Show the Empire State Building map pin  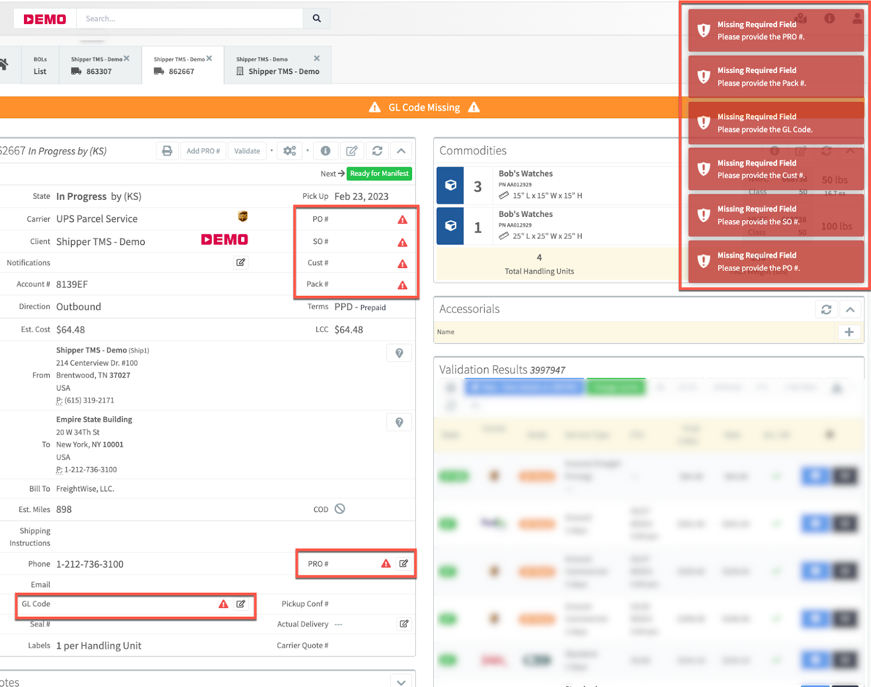pos(399,422)
